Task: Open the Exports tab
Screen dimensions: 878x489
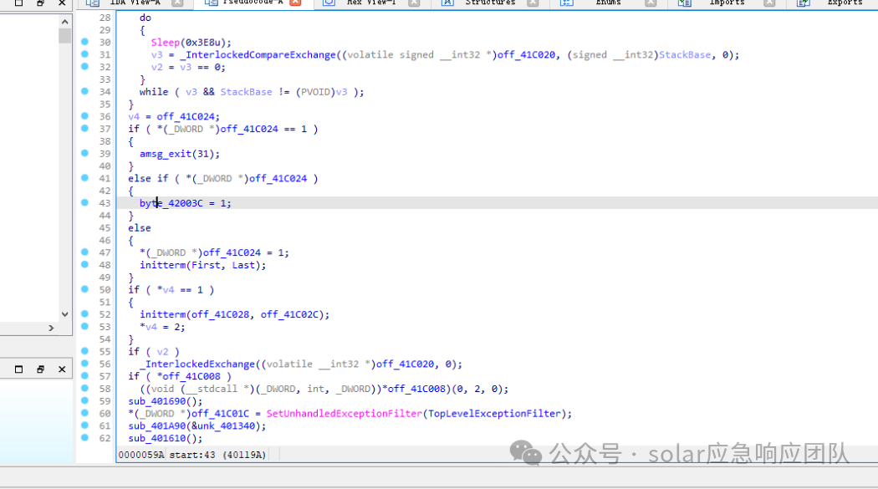Action: [845, 3]
